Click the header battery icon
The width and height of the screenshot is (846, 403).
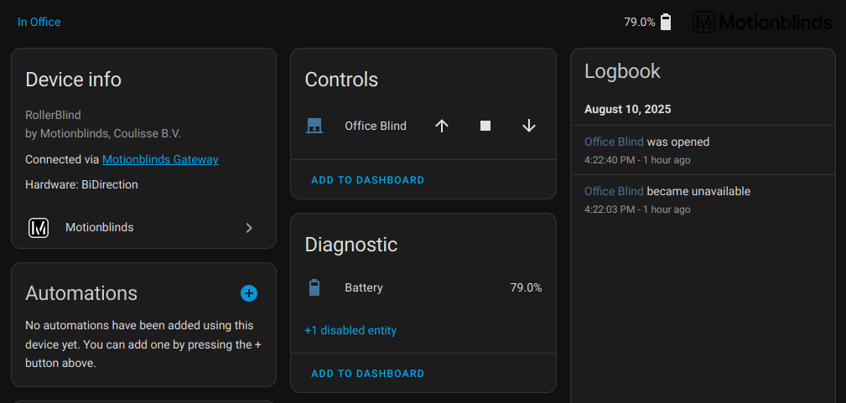(666, 22)
